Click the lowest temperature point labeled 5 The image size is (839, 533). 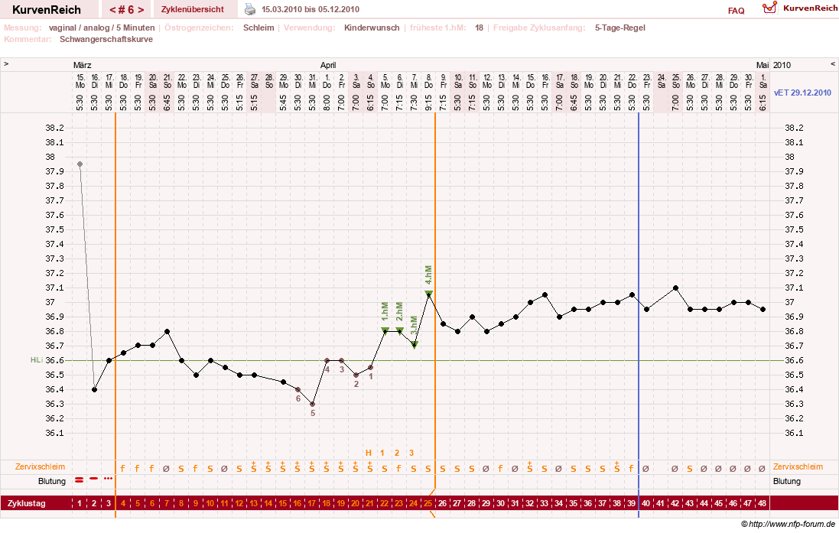tap(313, 404)
